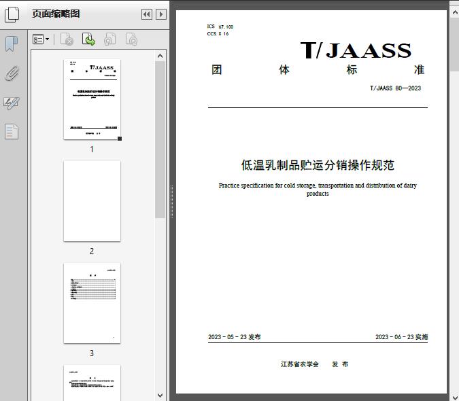The image size is (459, 401).
Task: Click the T/JAASS heading in document
Action: tap(356, 50)
